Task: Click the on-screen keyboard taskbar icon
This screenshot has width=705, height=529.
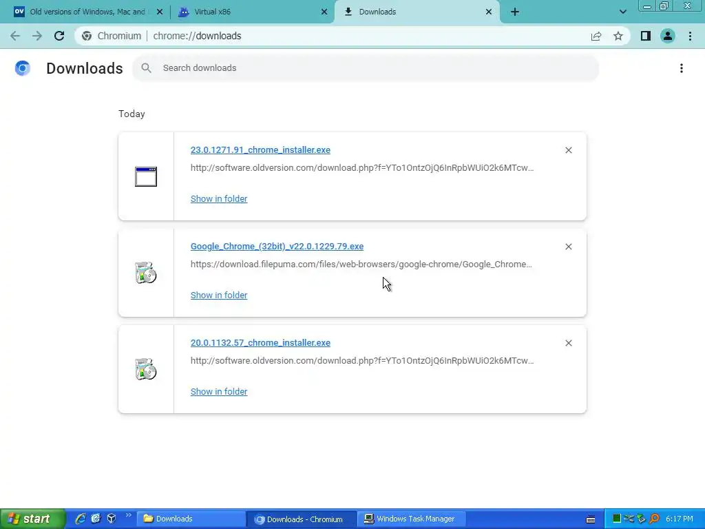Action: click(591, 519)
